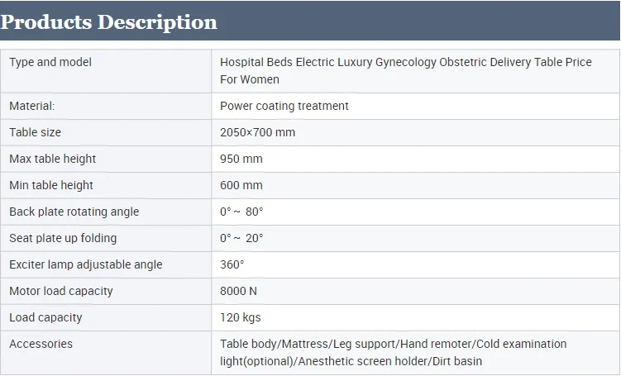Click the 0° ~ 20° value
621x376 pixels.
click(x=241, y=238)
